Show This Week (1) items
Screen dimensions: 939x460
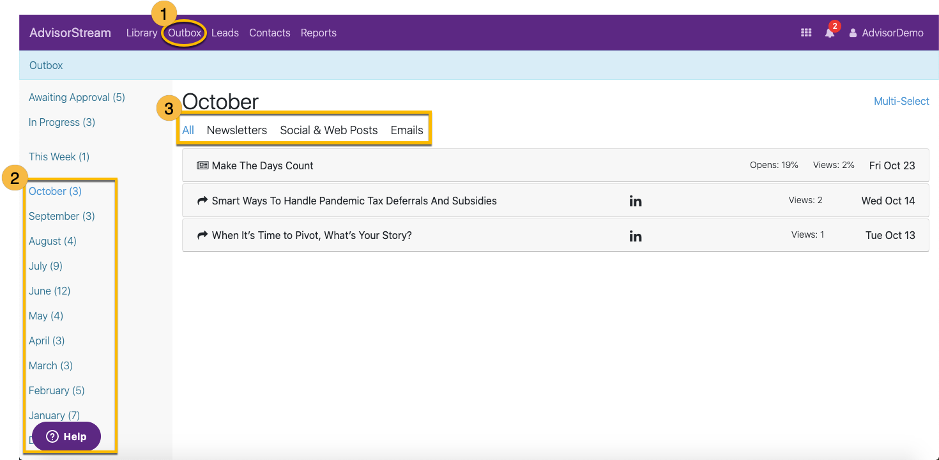59,157
